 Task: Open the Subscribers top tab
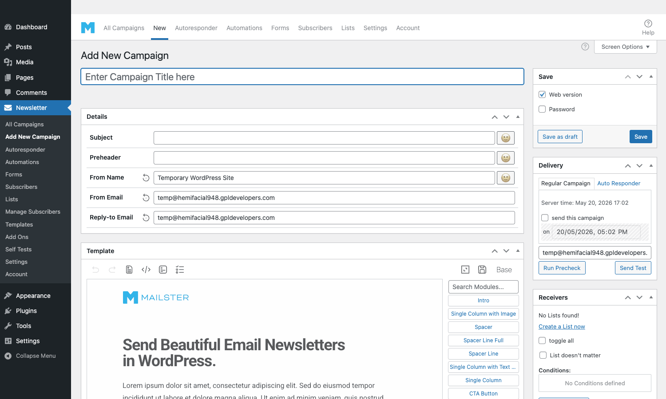[315, 28]
